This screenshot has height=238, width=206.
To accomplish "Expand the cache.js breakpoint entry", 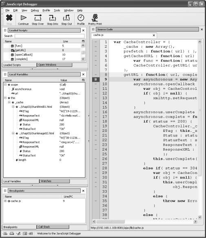I will pos(5,201).
